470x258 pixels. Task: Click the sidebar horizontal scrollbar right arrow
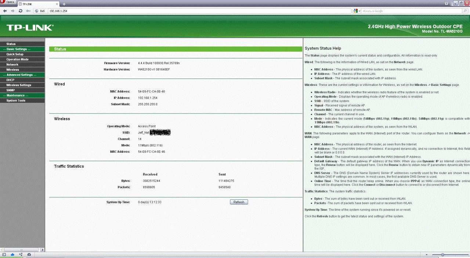42,250
